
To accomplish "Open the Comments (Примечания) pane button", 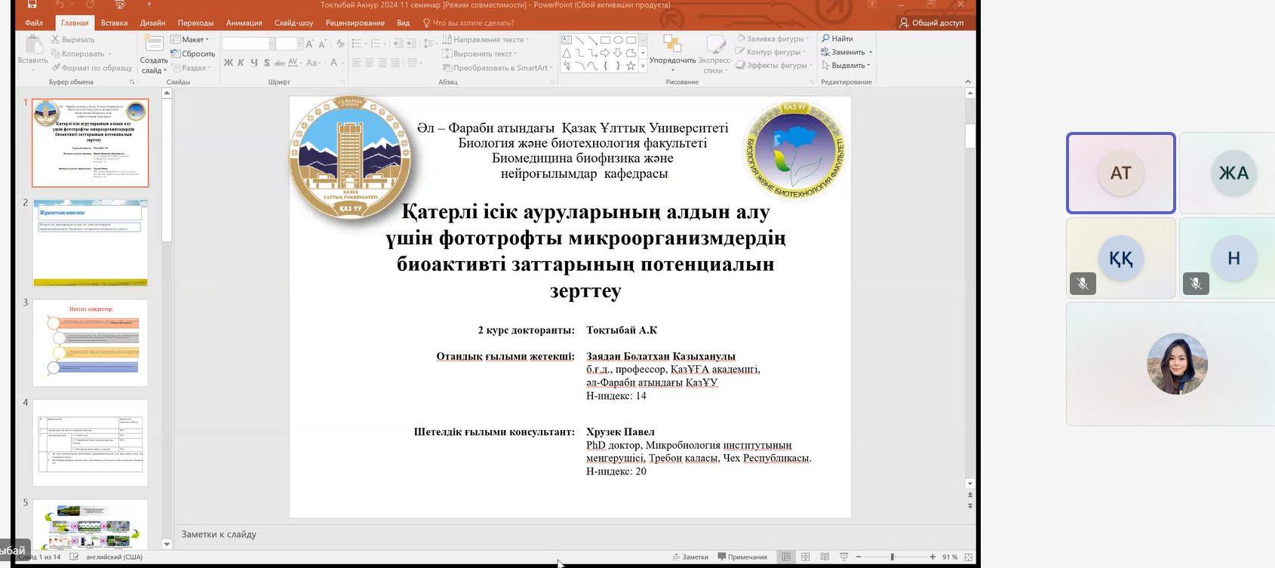I will (x=743, y=557).
